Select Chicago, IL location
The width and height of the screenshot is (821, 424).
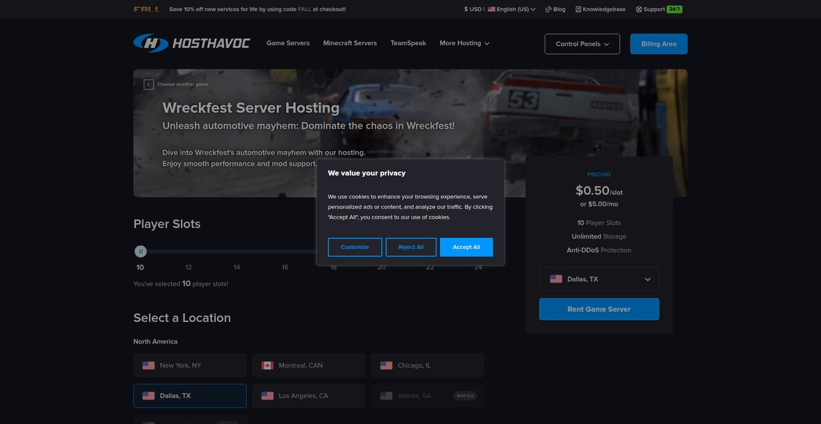tap(428, 365)
